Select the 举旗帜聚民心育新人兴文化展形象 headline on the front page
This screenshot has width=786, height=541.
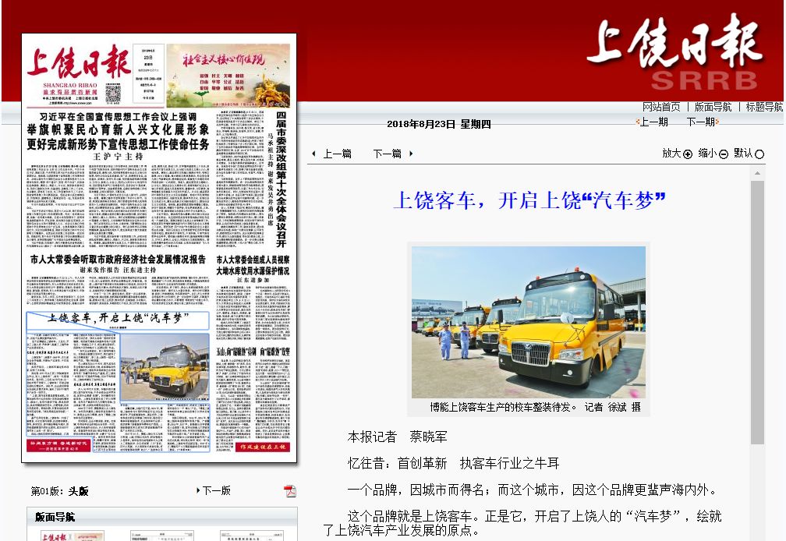point(118,129)
